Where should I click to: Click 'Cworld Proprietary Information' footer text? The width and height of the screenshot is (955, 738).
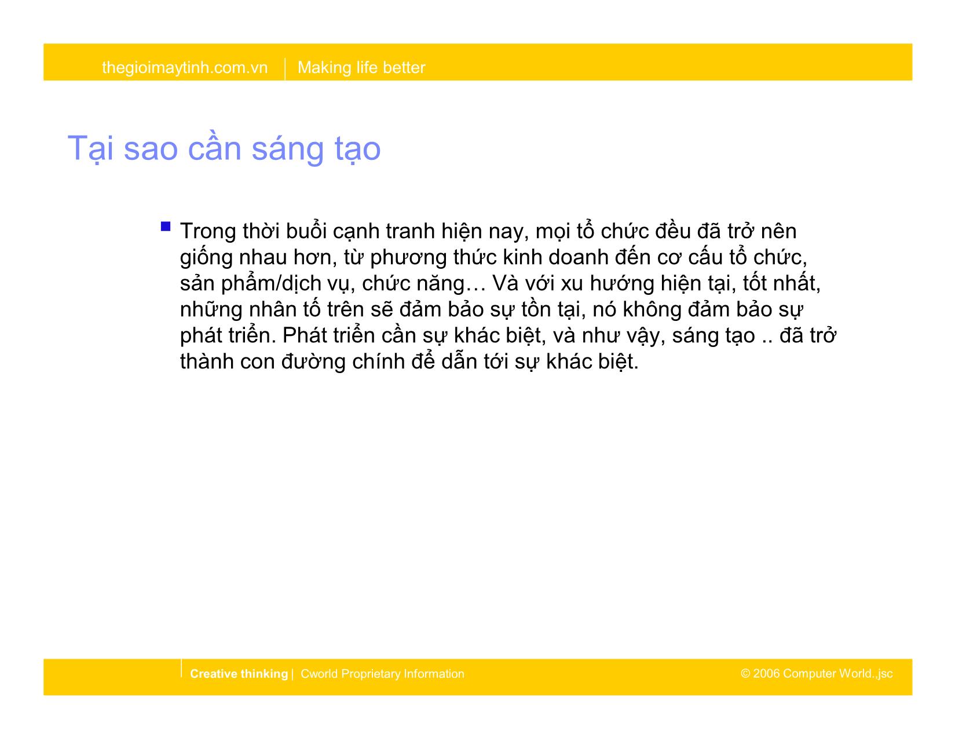pyautogui.click(x=382, y=674)
